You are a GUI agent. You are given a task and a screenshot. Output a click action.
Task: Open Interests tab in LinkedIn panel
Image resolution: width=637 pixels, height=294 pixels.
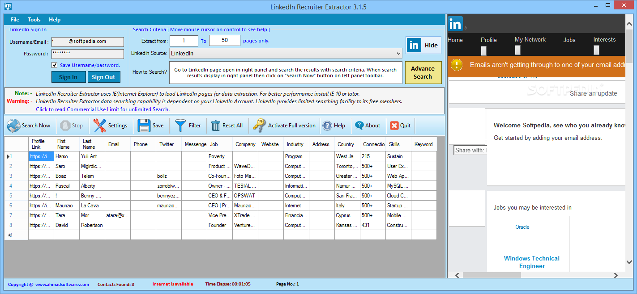point(605,39)
